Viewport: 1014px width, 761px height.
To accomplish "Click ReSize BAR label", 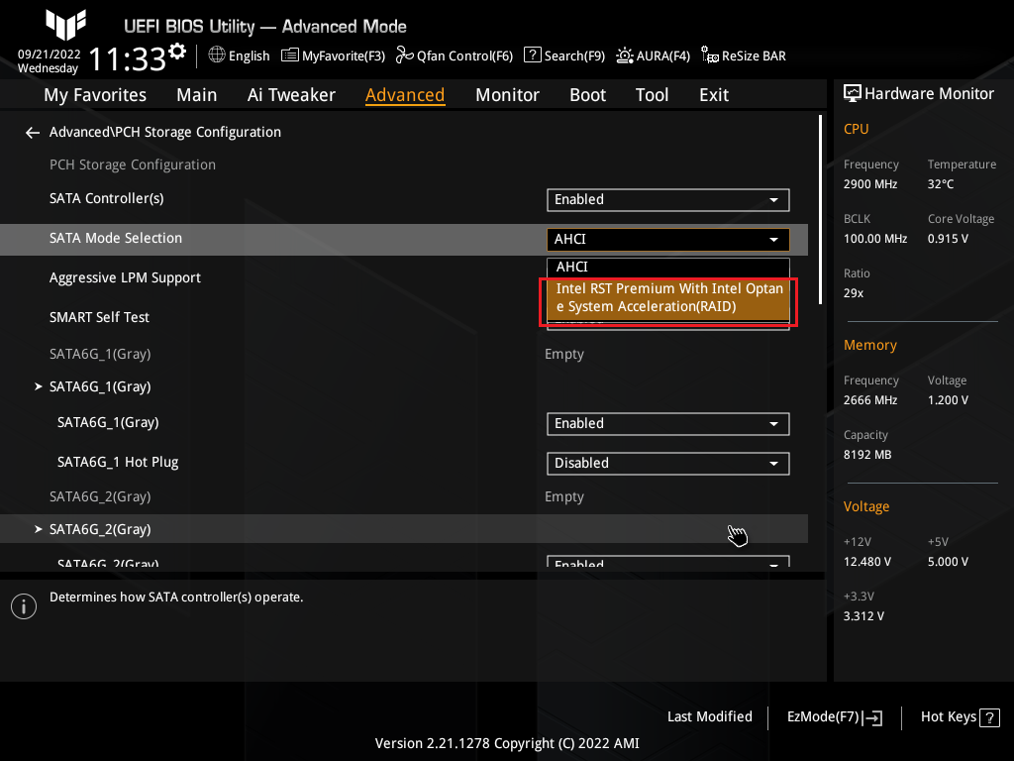I will point(754,56).
